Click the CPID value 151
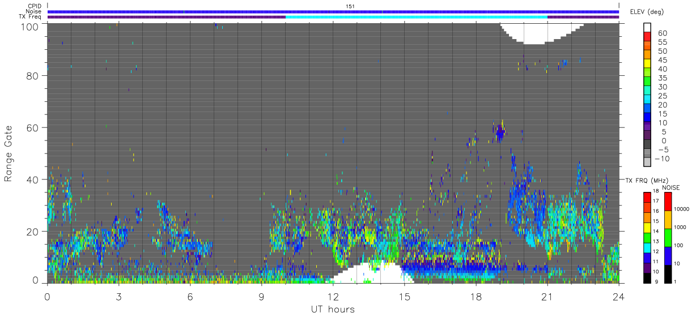This screenshot has width=696, height=321. [350, 6]
